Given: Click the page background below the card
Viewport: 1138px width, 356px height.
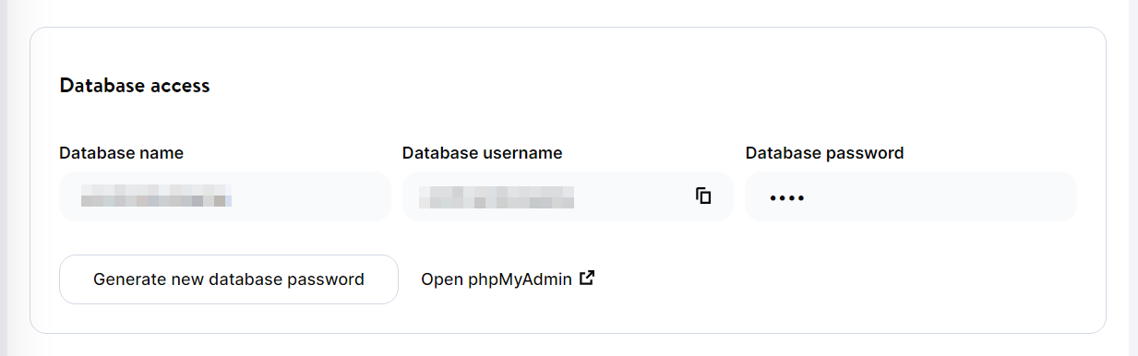Looking at the screenshot, I should point(568,345).
